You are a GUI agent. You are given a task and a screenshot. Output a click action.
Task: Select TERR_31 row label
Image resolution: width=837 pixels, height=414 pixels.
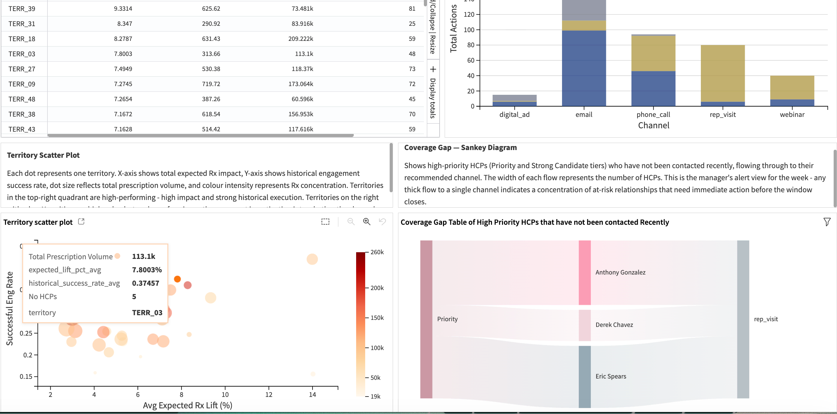(22, 24)
